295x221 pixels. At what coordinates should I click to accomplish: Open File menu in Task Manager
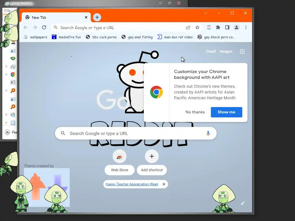pyautogui.click(x=7, y=11)
